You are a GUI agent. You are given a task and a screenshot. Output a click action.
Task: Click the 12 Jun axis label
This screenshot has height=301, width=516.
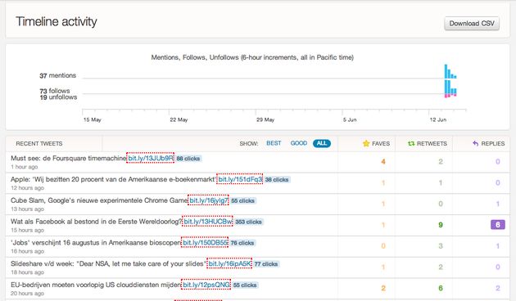(x=438, y=119)
